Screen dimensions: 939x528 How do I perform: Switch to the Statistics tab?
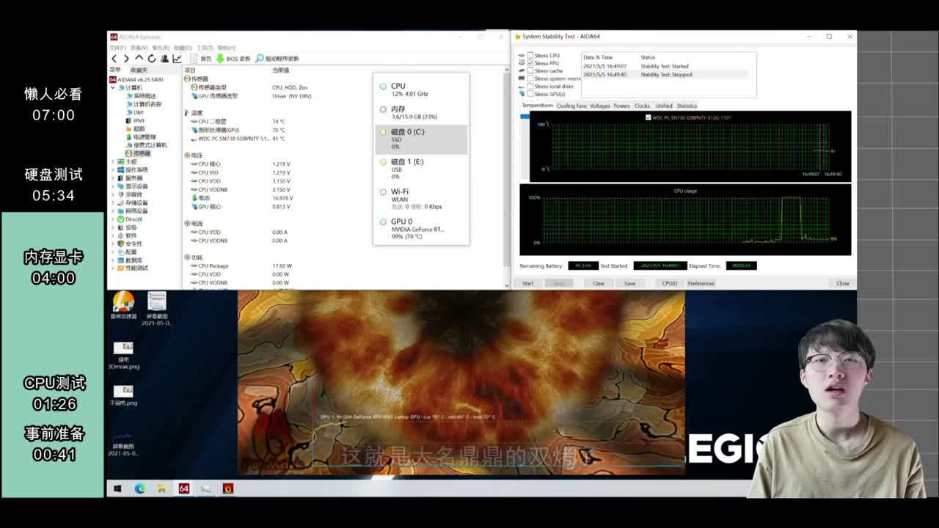(687, 106)
